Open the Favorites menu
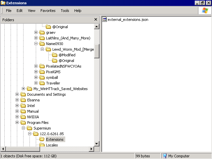 coord(48,11)
